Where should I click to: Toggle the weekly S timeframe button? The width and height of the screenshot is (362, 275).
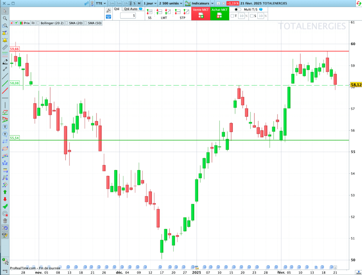click(134, 3)
